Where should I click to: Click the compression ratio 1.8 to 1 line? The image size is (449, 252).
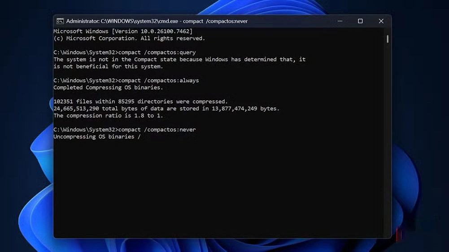click(x=108, y=115)
